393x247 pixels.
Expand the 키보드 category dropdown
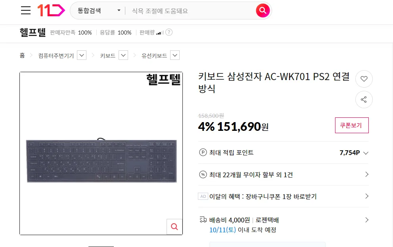click(x=123, y=56)
